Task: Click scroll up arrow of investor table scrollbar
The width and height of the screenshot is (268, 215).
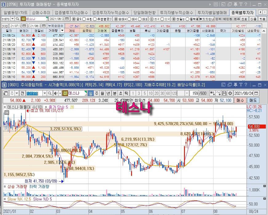Action: (x=264, y=31)
